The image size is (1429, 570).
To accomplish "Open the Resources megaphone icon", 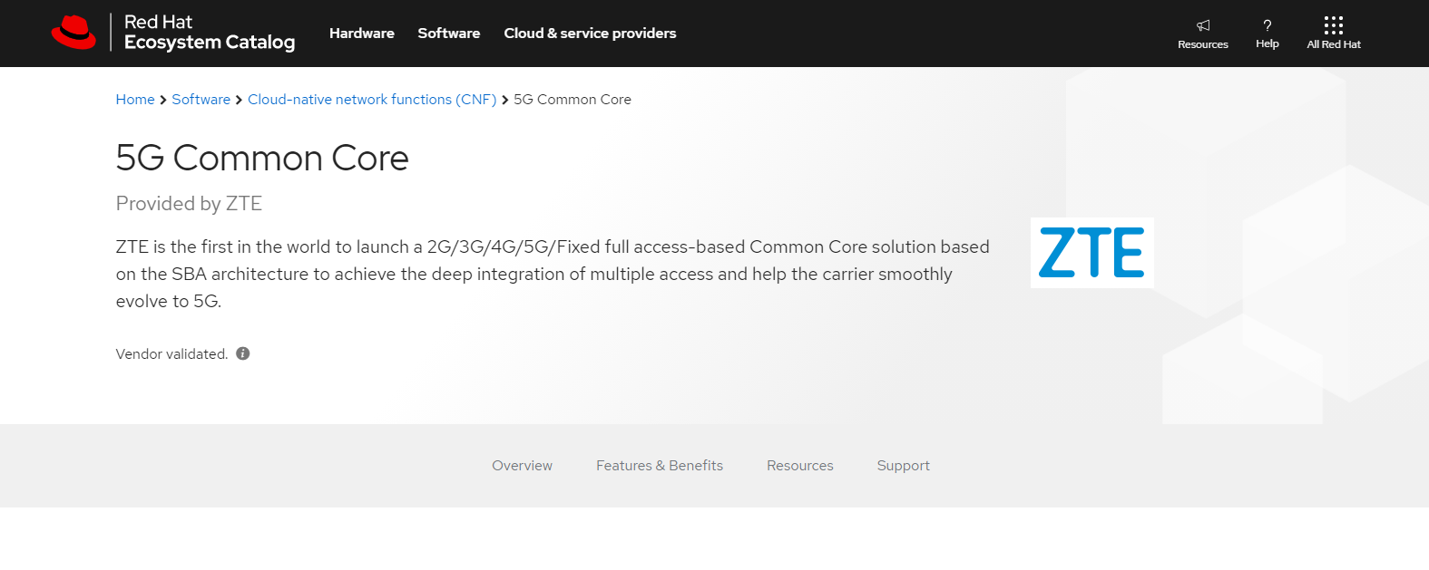I will [1203, 25].
